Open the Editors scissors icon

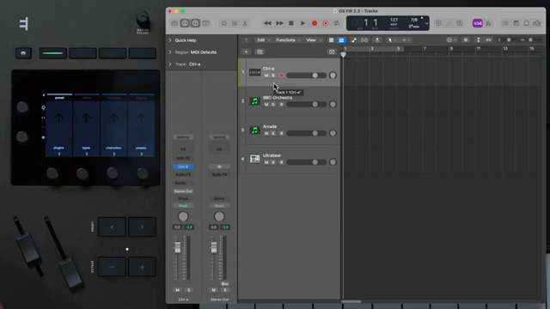(x=245, y=23)
